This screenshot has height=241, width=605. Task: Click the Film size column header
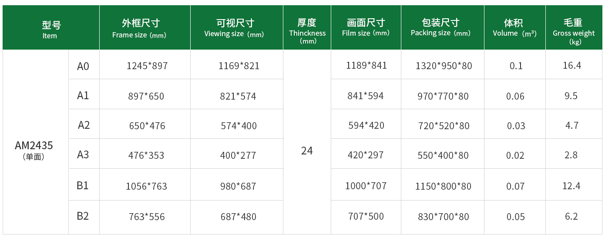tap(366, 27)
